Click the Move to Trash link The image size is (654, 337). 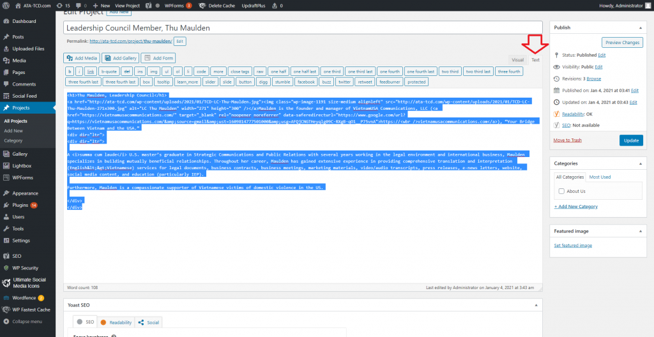click(x=567, y=140)
